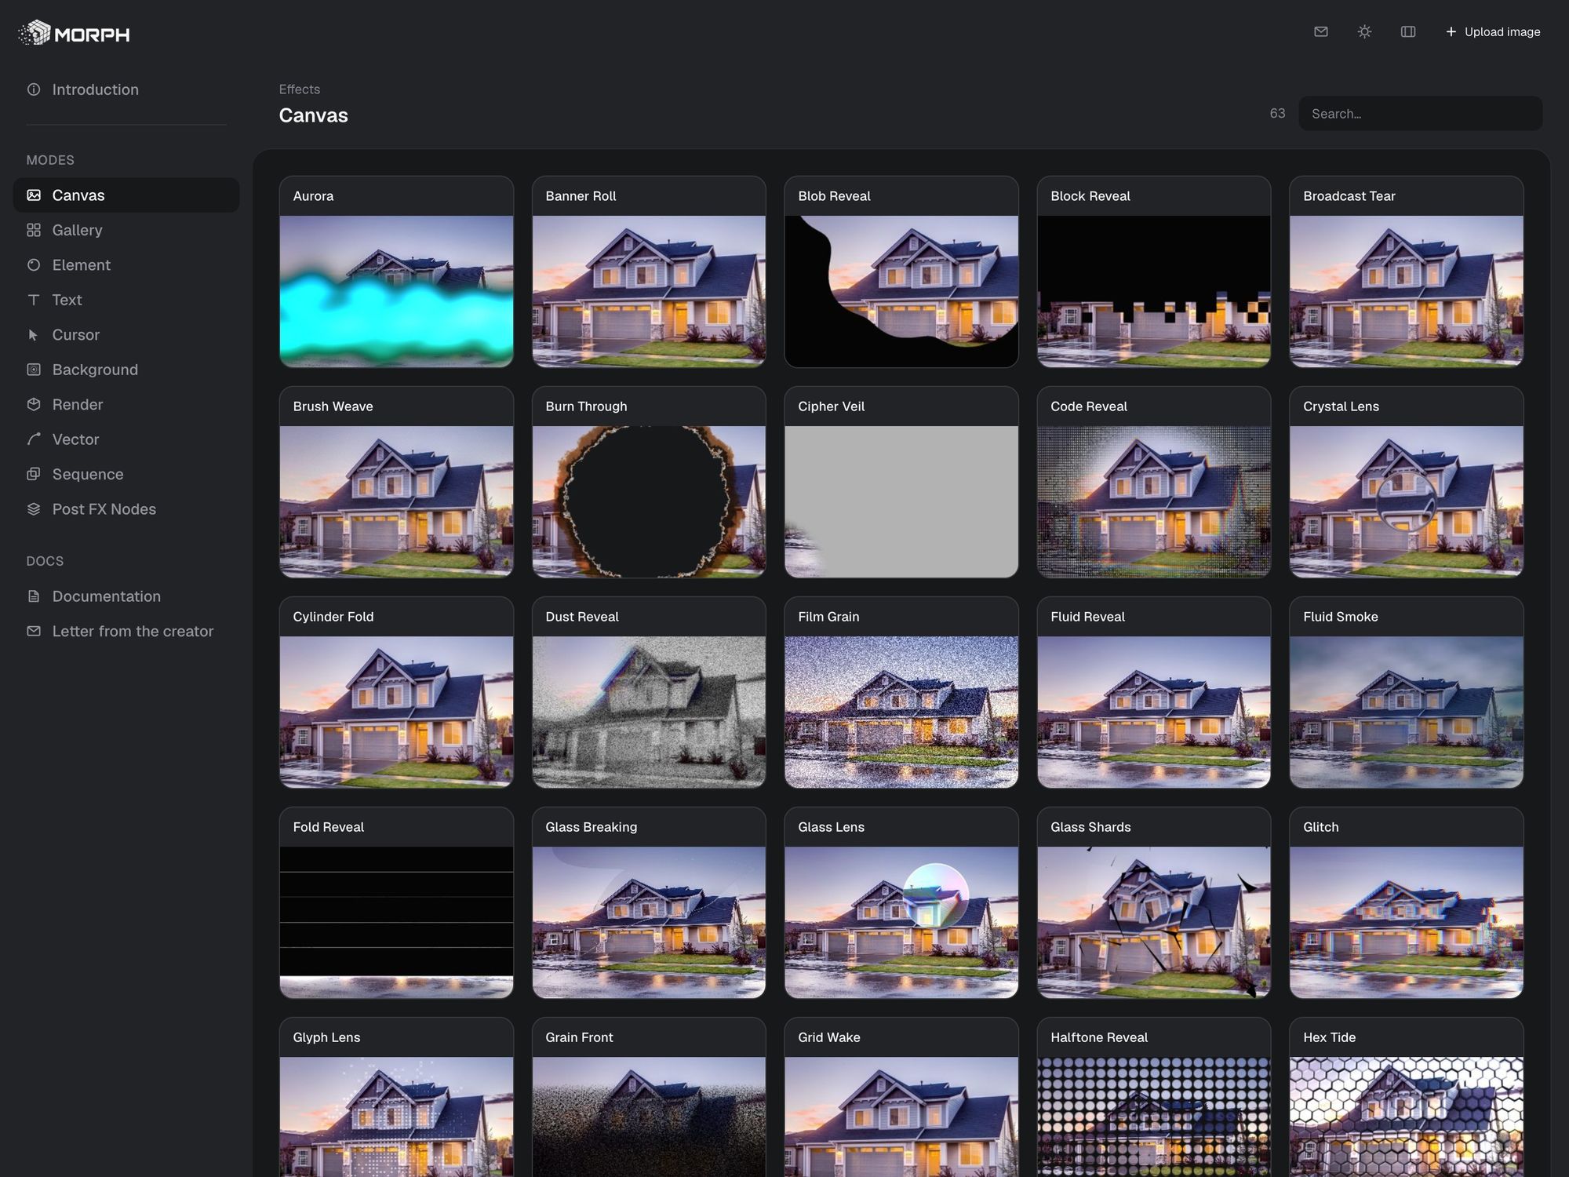Image resolution: width=1569 pixels, height=1177 pixels.
Task: Toggle light theme with sun icon
Action: (x=1364, y=31)
